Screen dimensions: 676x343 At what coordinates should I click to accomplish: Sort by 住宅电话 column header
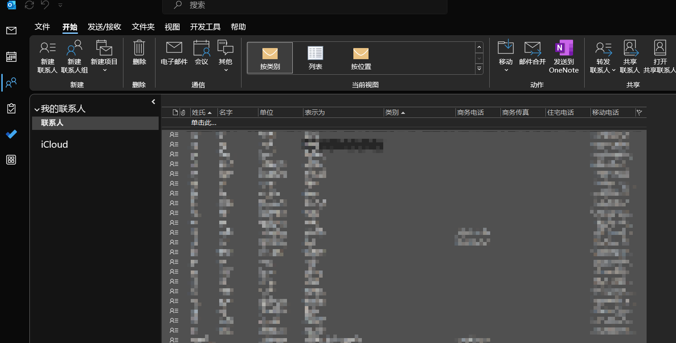(568, 113)
